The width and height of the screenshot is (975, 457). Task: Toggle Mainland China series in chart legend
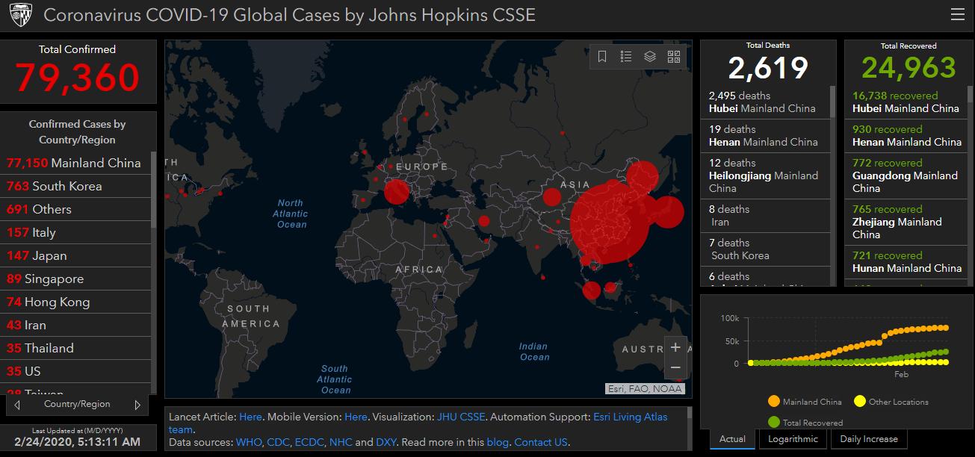[805, 402]
